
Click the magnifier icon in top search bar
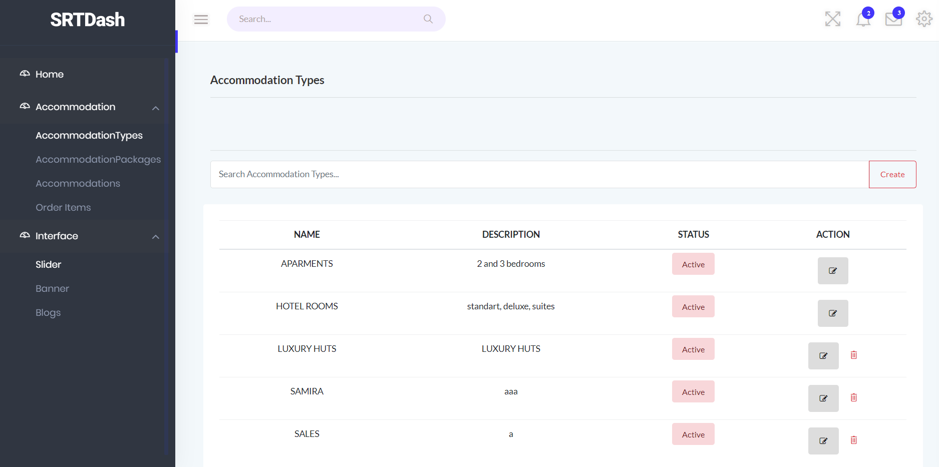tap(428, 19)
